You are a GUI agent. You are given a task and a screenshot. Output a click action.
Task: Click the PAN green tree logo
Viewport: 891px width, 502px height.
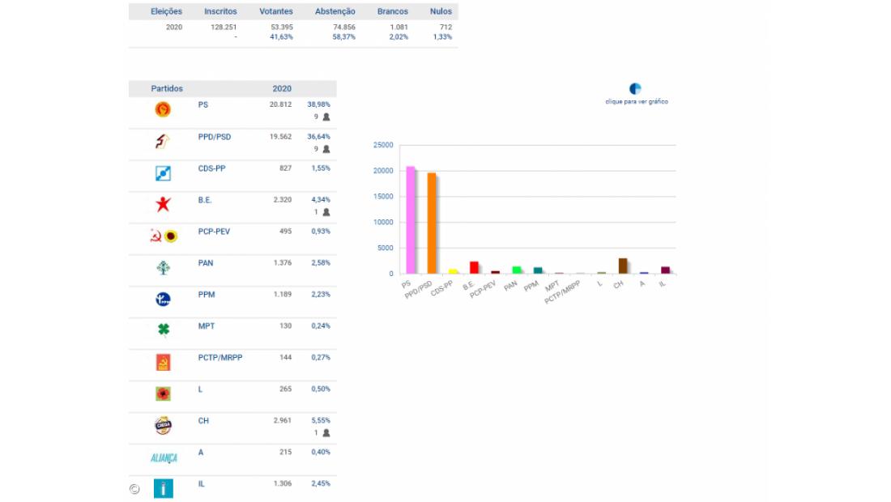click(x=163, y=268)
